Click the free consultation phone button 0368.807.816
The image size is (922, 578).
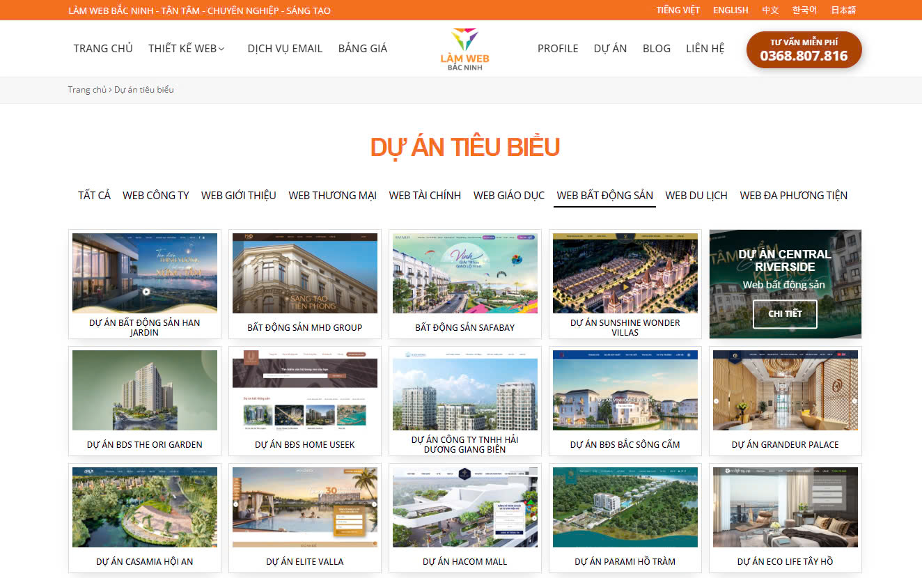click(x=804, y=50)
